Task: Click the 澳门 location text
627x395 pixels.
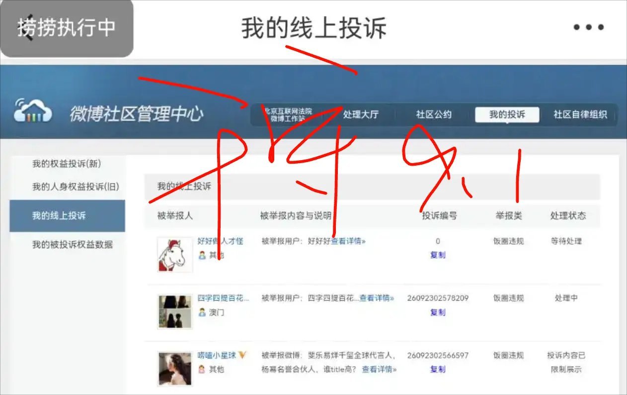Action: pyautogui.click(x=217, y=312)
